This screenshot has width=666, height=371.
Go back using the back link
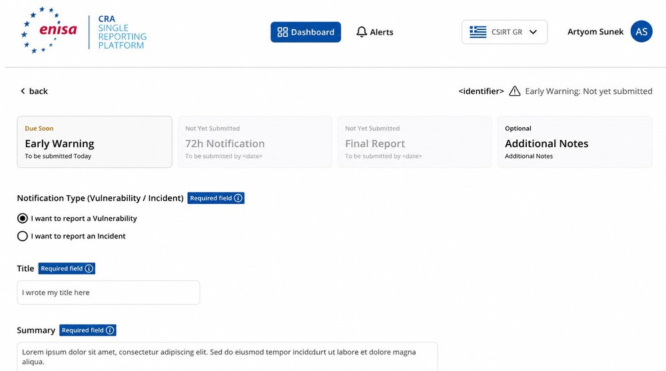tap(34, 91)
